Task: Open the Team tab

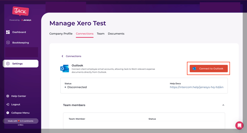Action: tap(101, 33)
